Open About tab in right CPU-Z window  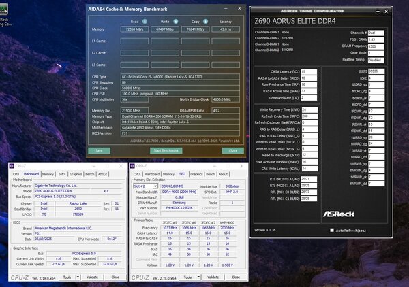click(223, 174)
